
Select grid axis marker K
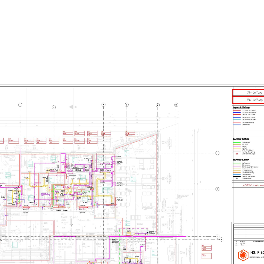(x=103, y=105)
